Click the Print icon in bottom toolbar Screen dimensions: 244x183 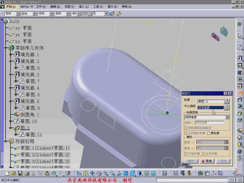click(27, 173)
